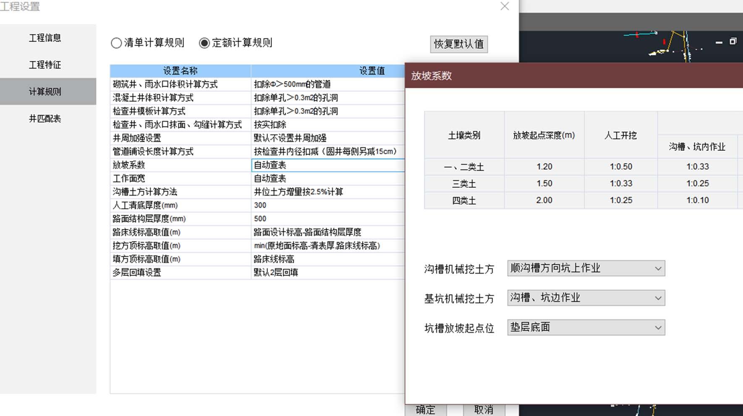Click 填方顶标高取值 value 路床线标高
Screen dimensions: 743x416
point(274,259)
